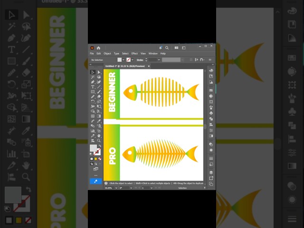Select the Artboard tool
Image resolution: width=304 pixels, height=228 pixels.
pos(99,131)
